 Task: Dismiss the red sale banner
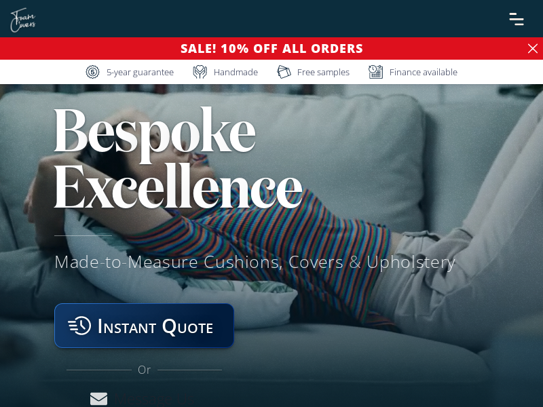pos(533,48)
